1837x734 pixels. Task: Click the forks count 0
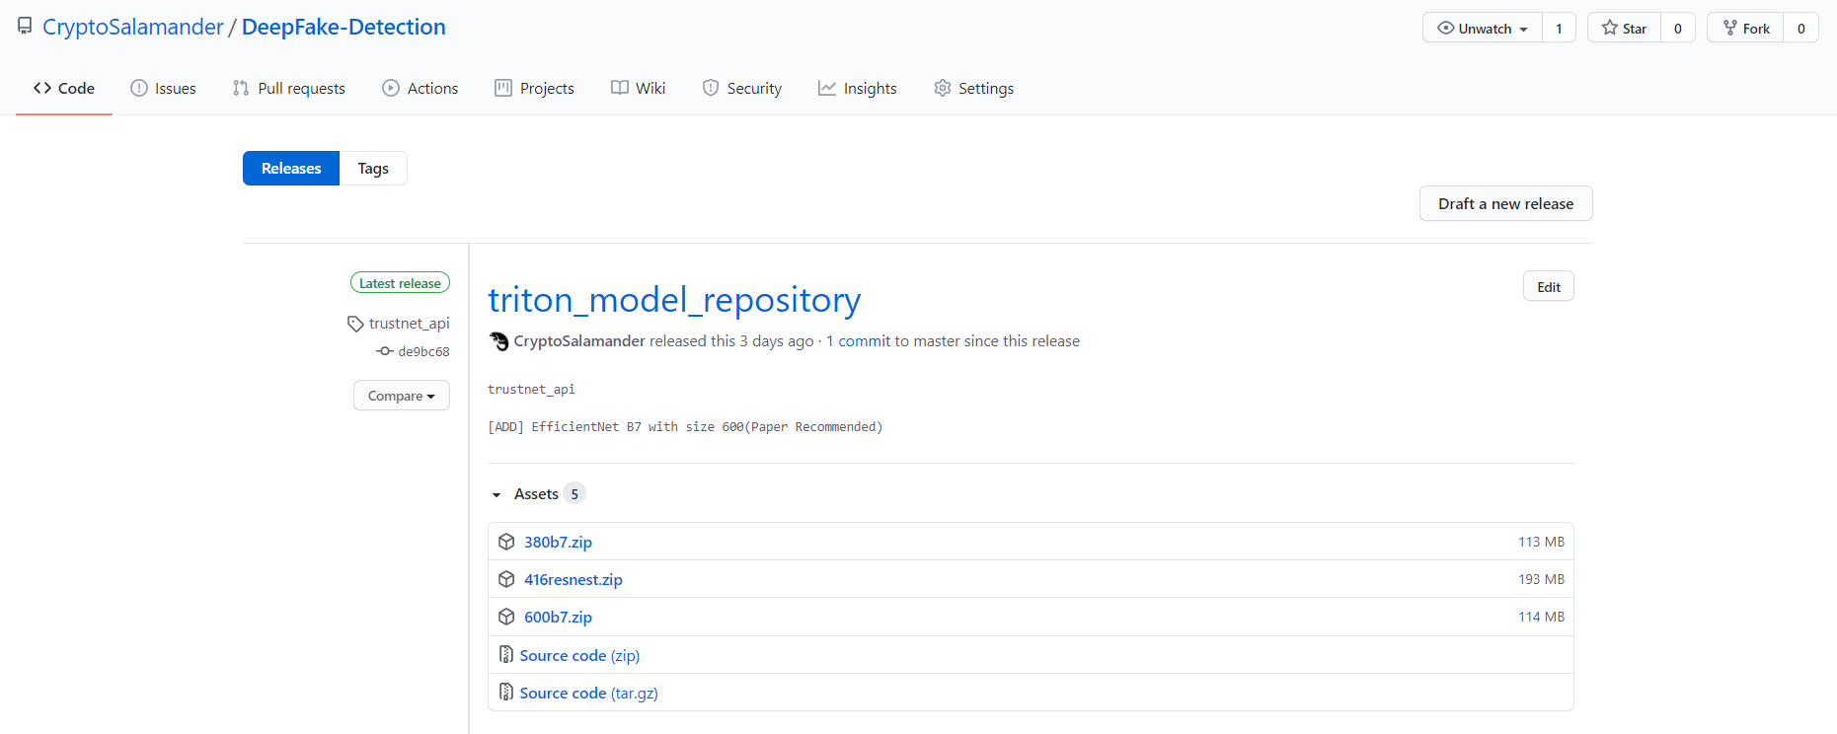pyautogui.click(x=1801, y=28)
